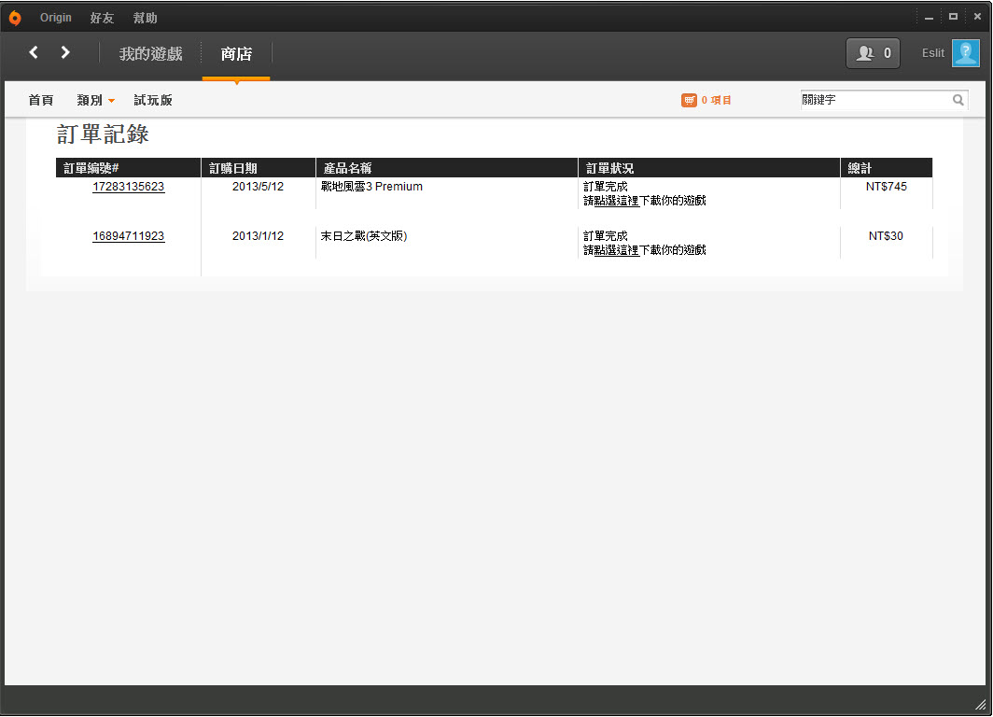Click the search magnifier icon

point(958,100)
